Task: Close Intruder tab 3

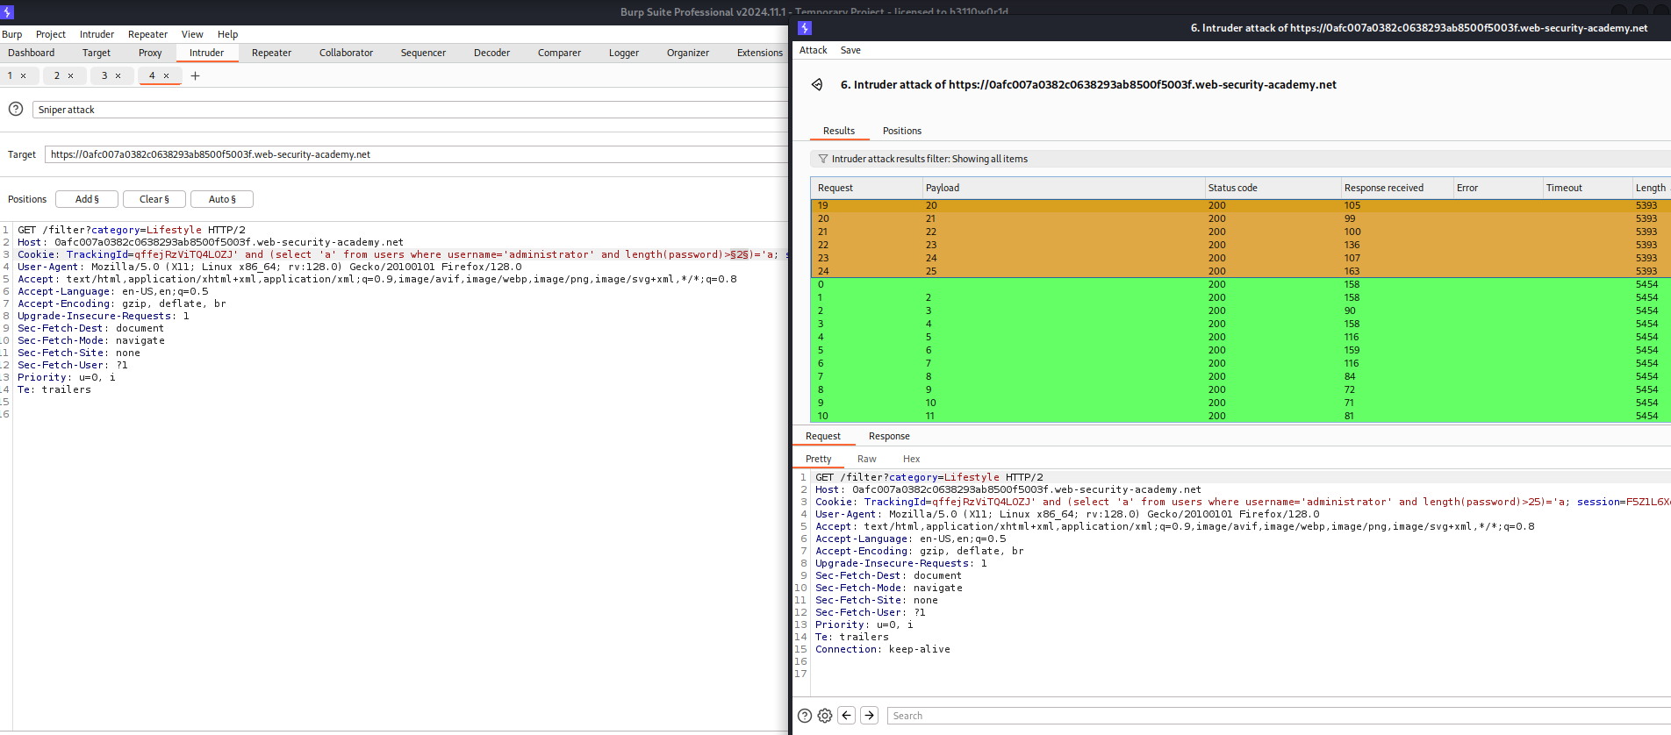Action: click(118, 76)
